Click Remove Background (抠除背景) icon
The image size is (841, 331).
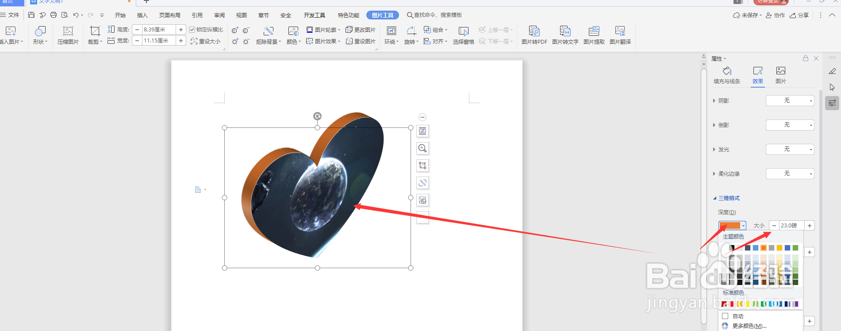tap(269, 31)
